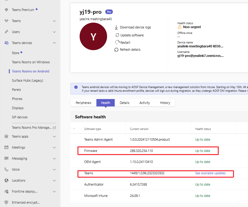Viewport: 248px width, 207px height.
Task: Click OEM Agent version 1.15.0.24110410
Action: coord(142,162)
